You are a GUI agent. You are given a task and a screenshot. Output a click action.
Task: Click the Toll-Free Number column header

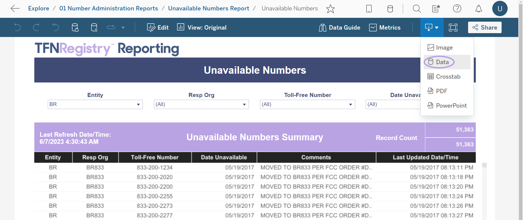tap(155, 157)
